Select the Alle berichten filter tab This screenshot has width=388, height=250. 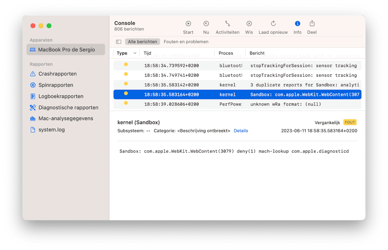(142, 42)
